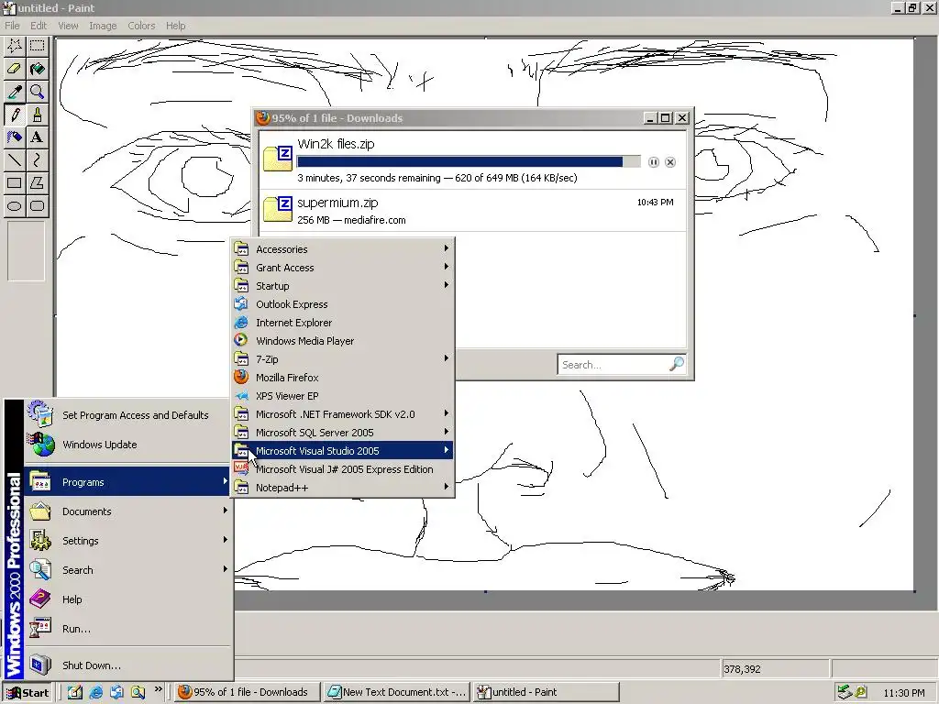
Task: Expand the Notepad++ program folder
Action: [x=343, y=488]
